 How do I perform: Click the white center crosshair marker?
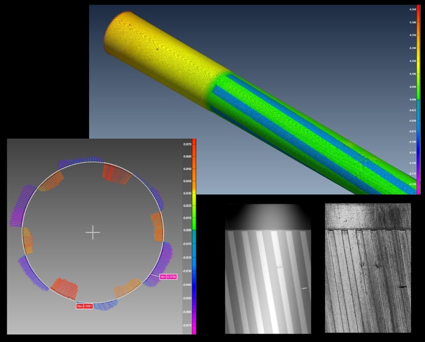point(93,232)
